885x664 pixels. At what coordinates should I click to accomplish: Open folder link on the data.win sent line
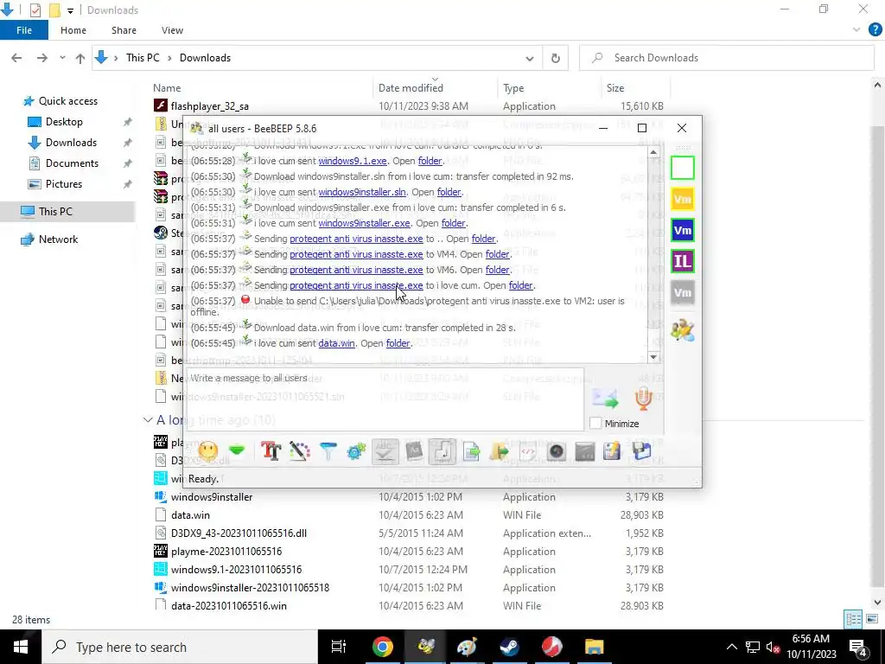398,343
